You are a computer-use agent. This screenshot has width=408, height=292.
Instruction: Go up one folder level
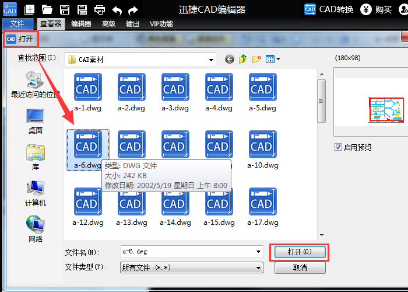coord(243,59)
